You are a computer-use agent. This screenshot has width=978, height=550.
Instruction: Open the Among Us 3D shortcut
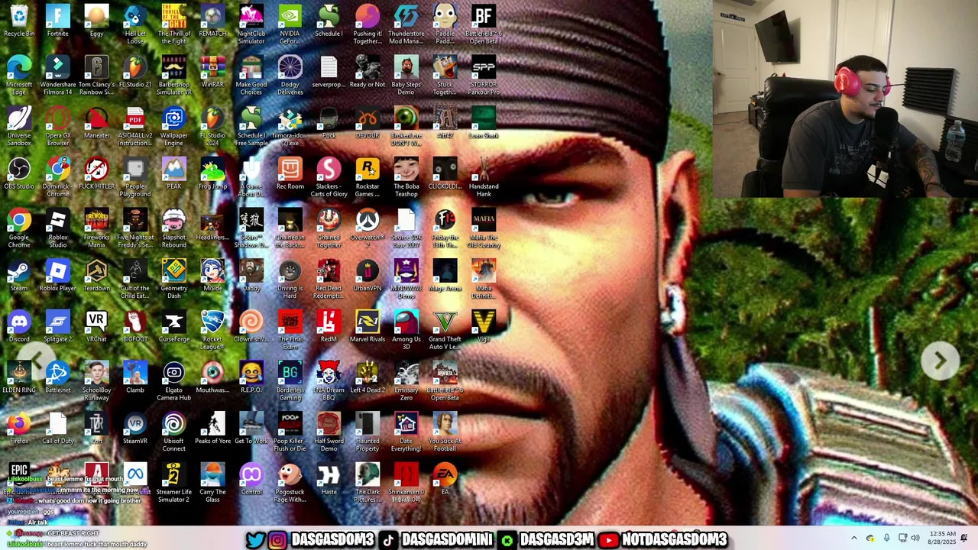(x=406, y=330)
